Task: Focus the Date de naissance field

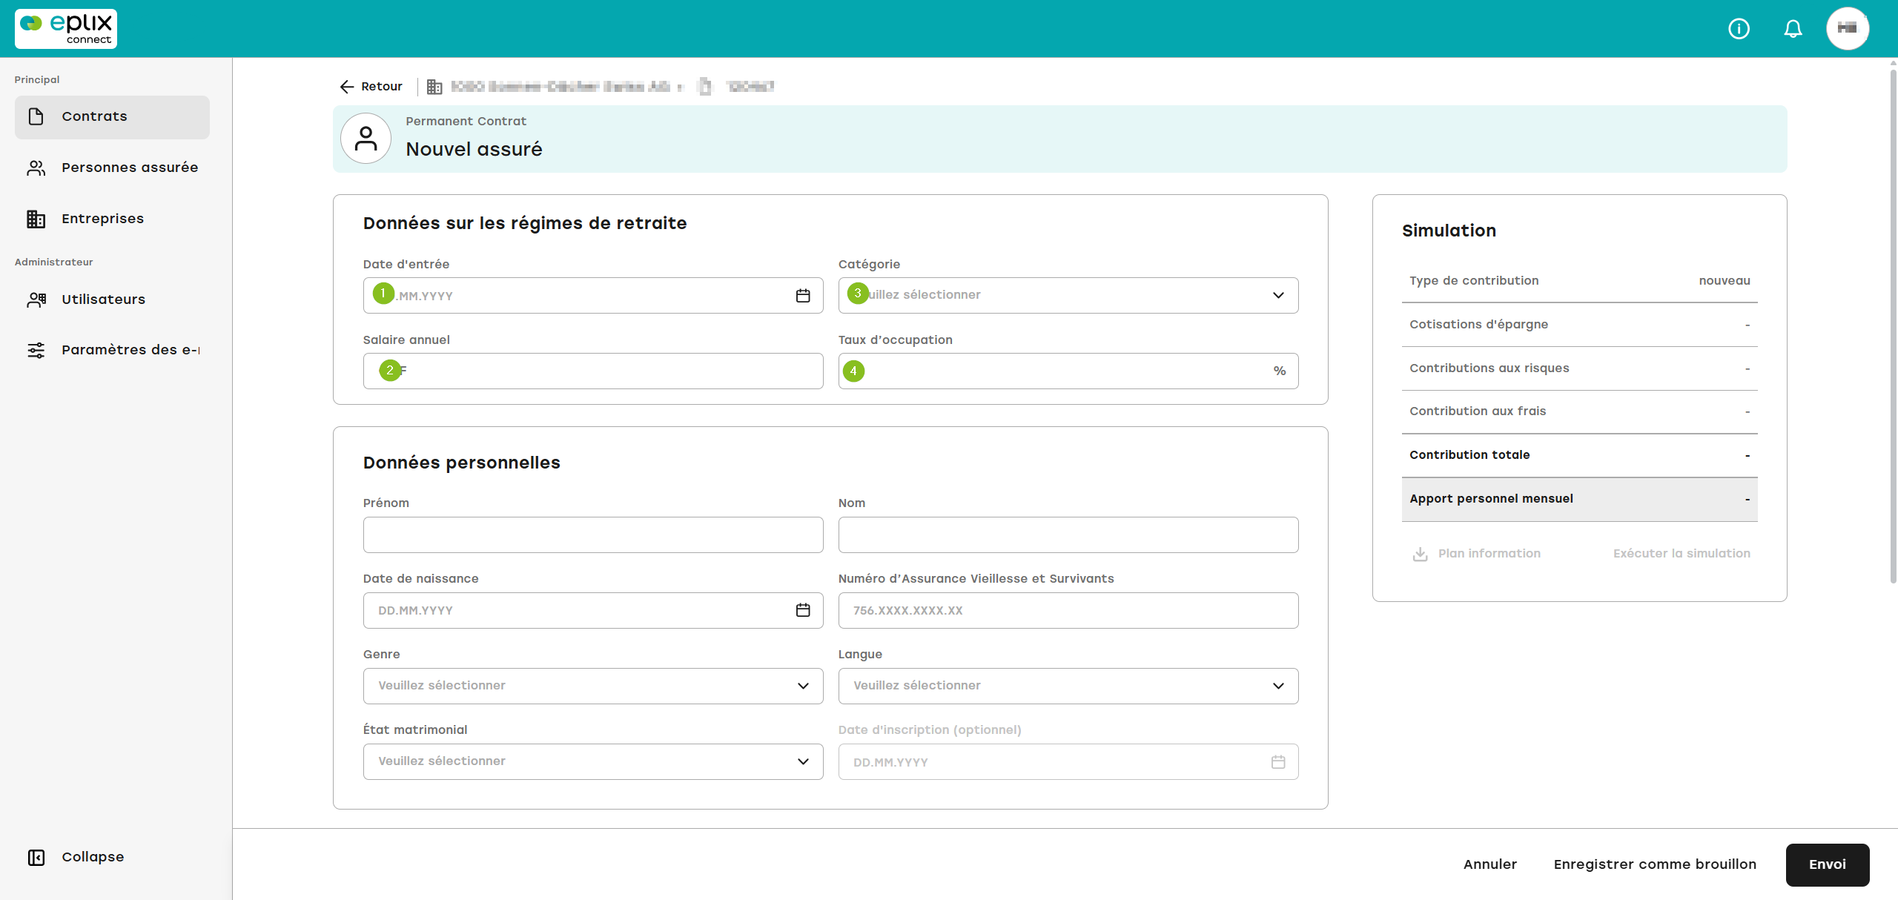Action: pyautogui.click(x=593, y=610)
